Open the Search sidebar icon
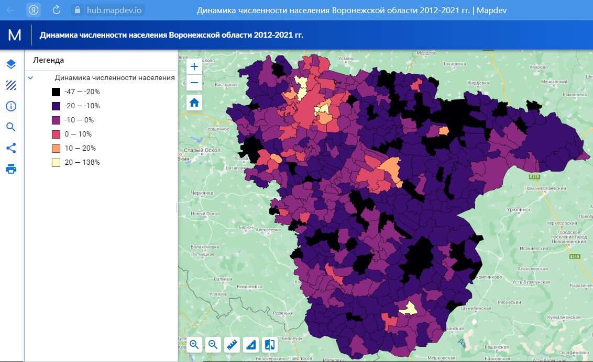The height and width of the screenshot is (362, 593). 11,127
